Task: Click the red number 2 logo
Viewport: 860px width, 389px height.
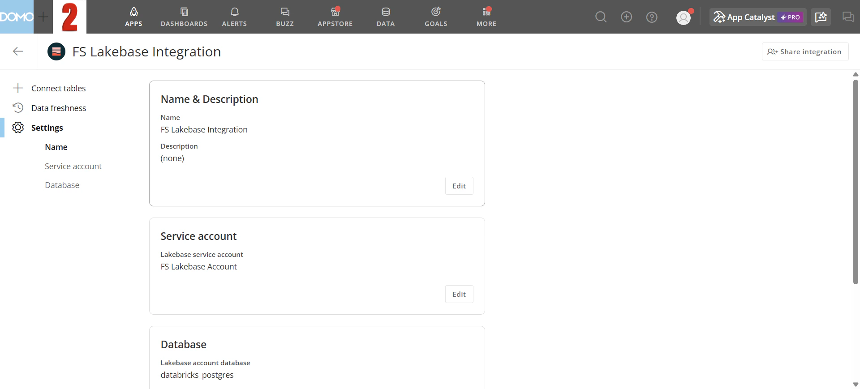Action: pyautogui.click(x=69, y=17)
